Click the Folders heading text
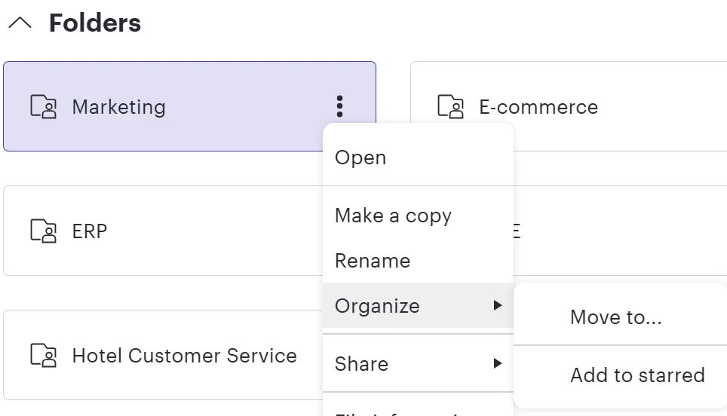Screen dimensions: 727x416 (x=95, y=23)
